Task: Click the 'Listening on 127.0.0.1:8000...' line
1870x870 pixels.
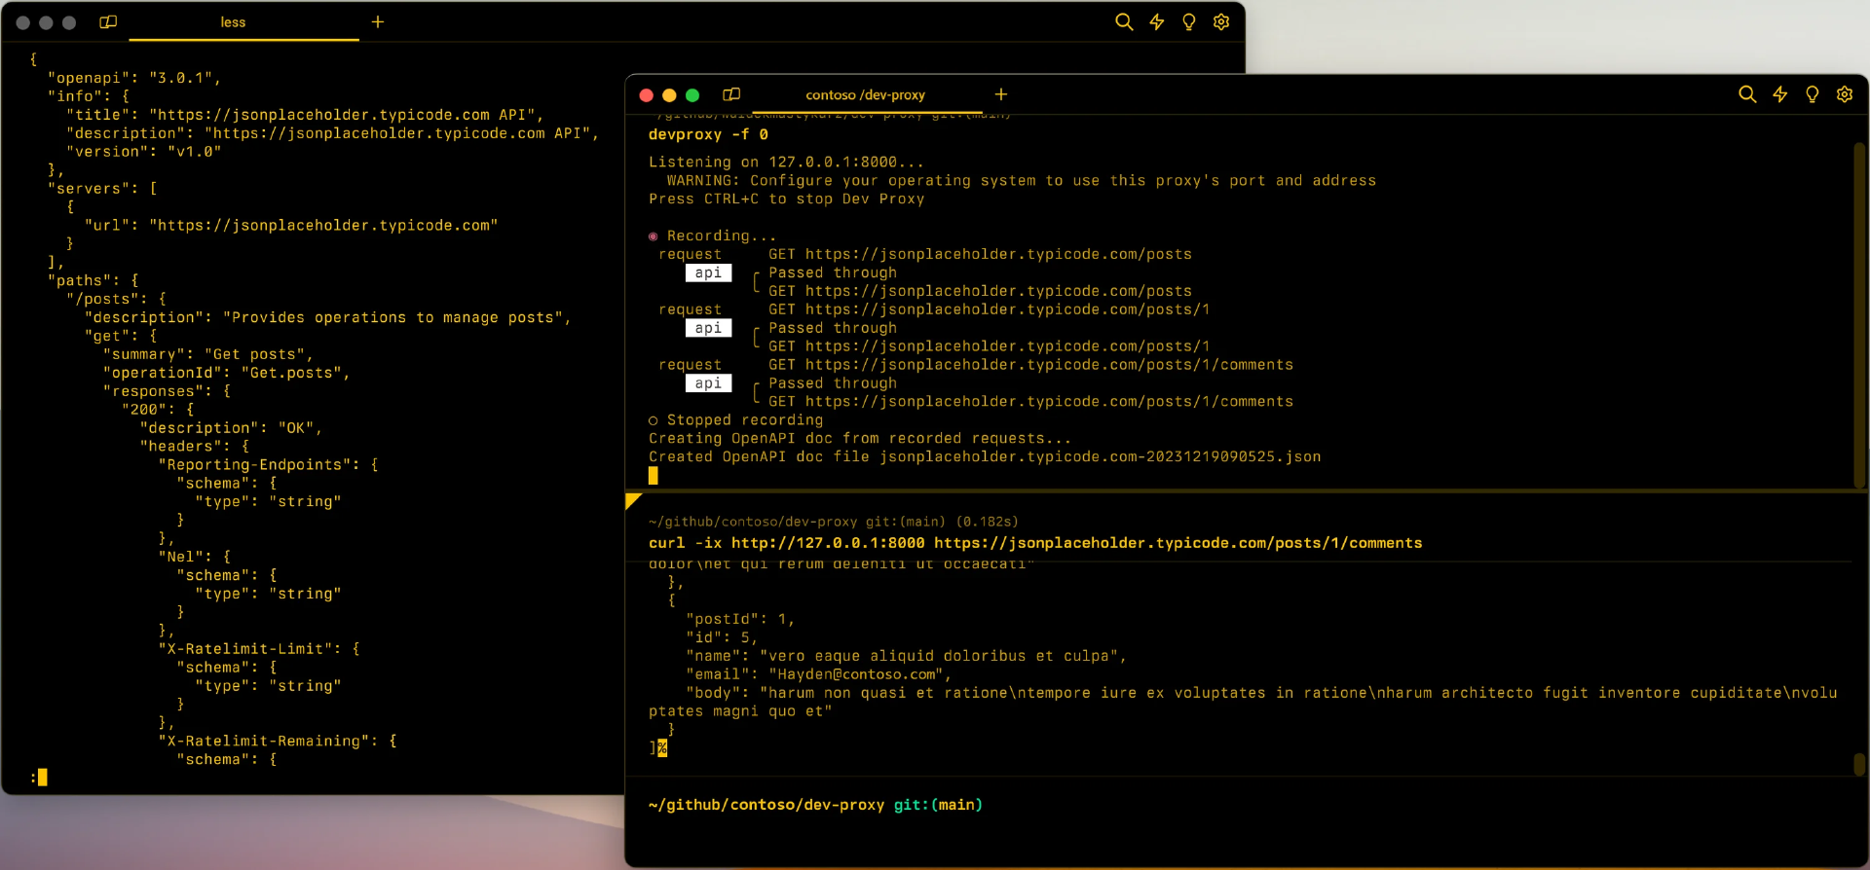Action: [x=786, y=163]
